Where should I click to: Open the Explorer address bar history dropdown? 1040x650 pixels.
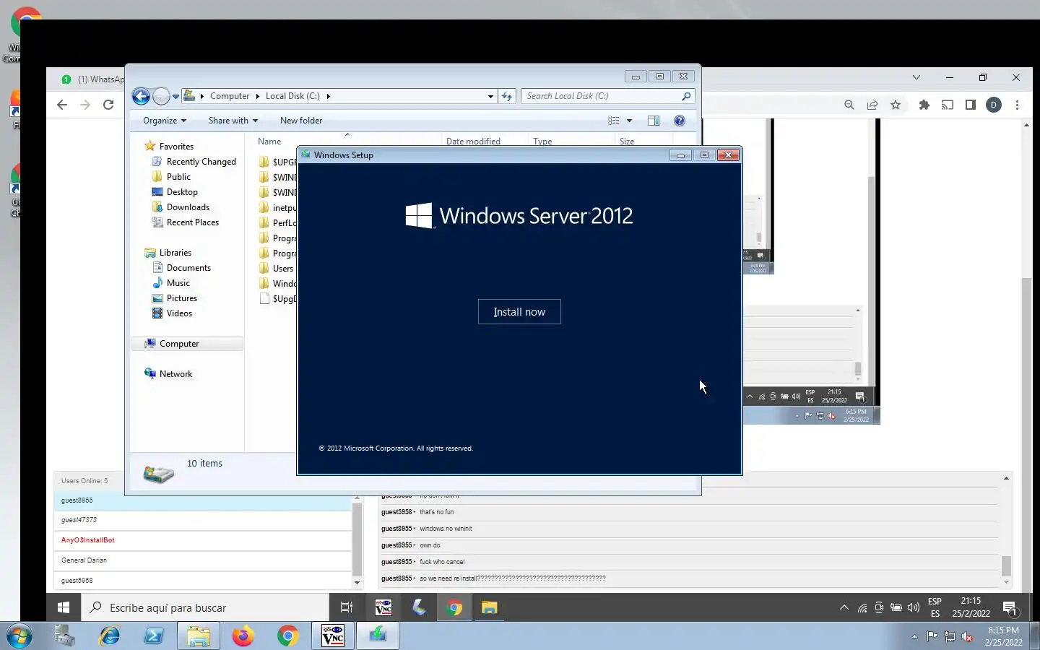tap(490, 96)
